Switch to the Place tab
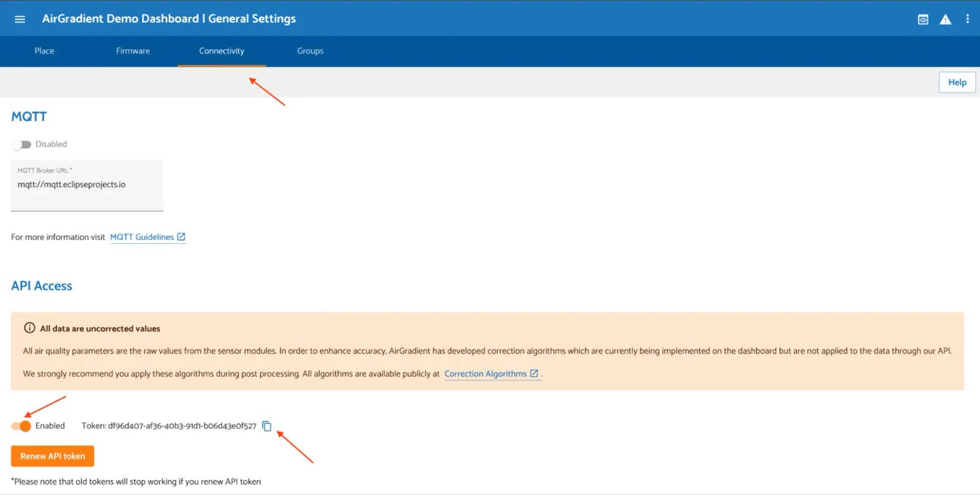 click(44, 51)
